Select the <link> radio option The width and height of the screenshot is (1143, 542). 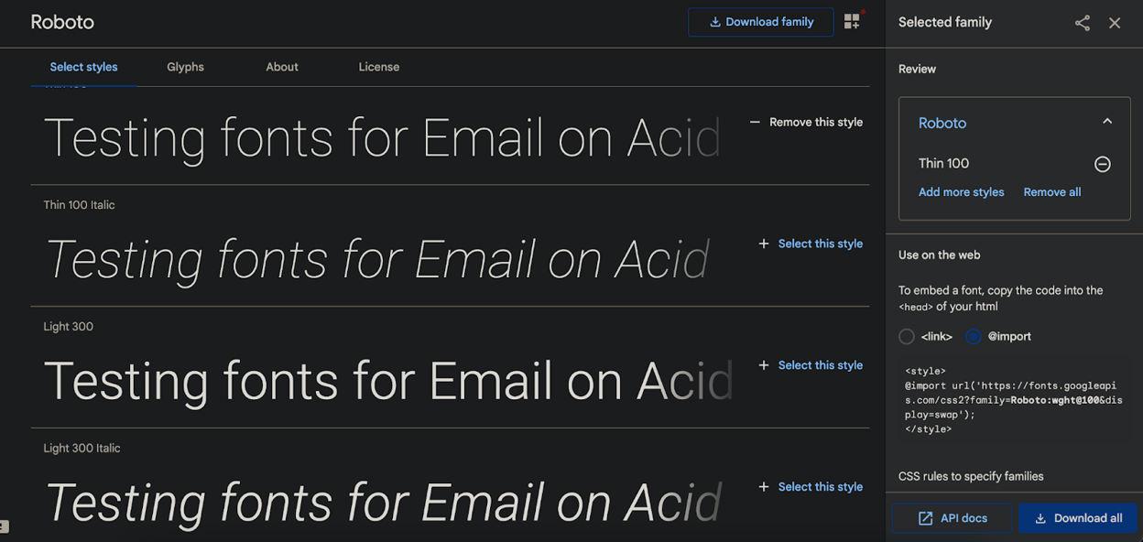click(x=907, y=337)
